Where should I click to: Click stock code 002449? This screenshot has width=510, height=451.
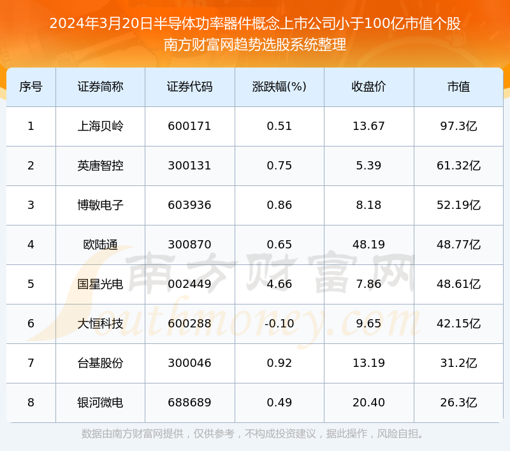[189, 284]
